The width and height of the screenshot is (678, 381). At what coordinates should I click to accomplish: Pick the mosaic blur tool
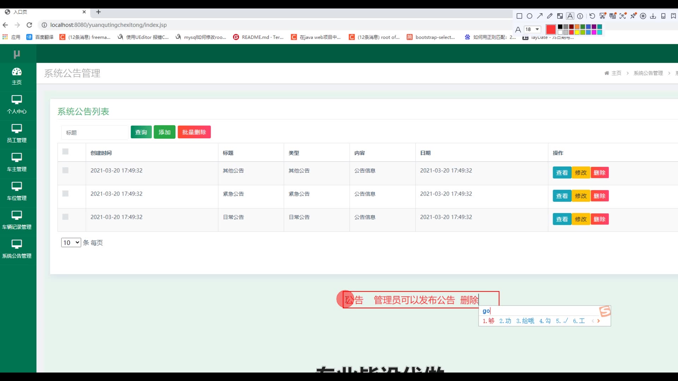point(560,16)
